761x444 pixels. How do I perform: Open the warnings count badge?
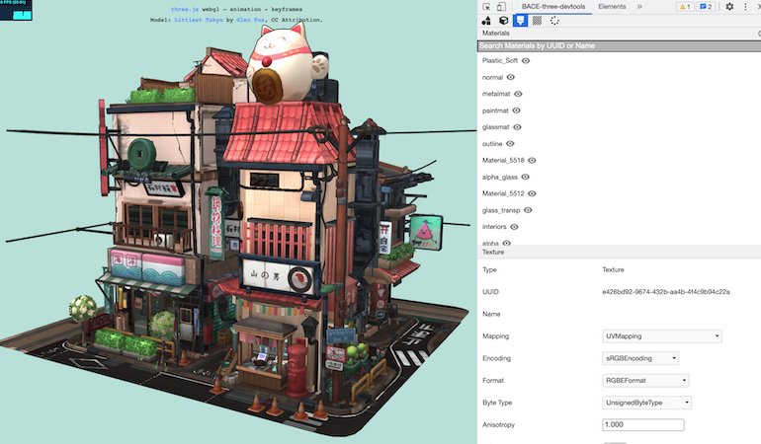(x=685, y=7)
